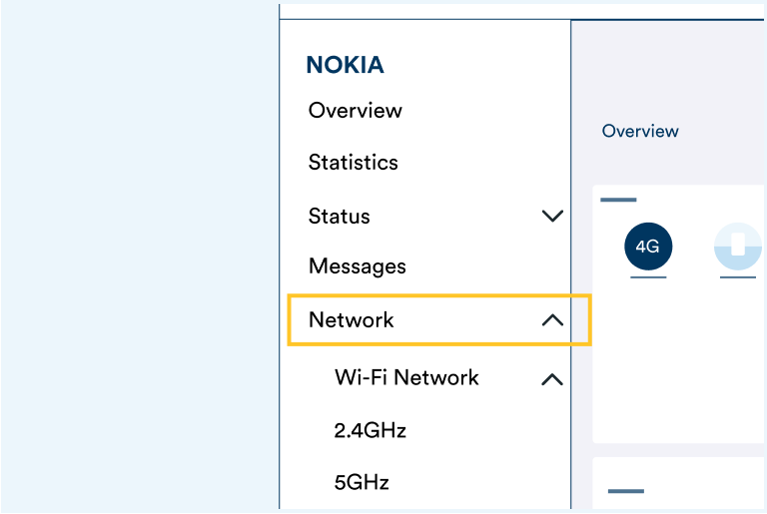
Task: Click empty space in the 4G status card
Action: point(679,369)
